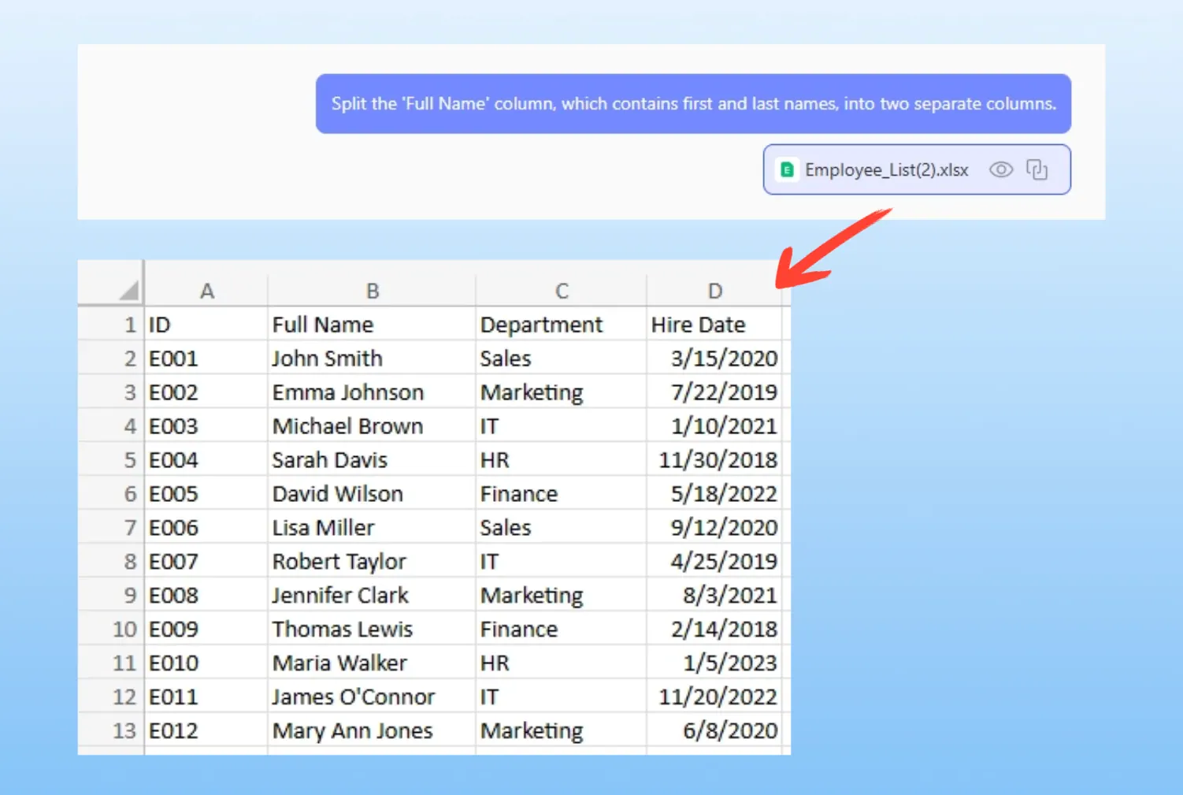
Task: Select the row 7 header number
Action: (x=130, y=528)
